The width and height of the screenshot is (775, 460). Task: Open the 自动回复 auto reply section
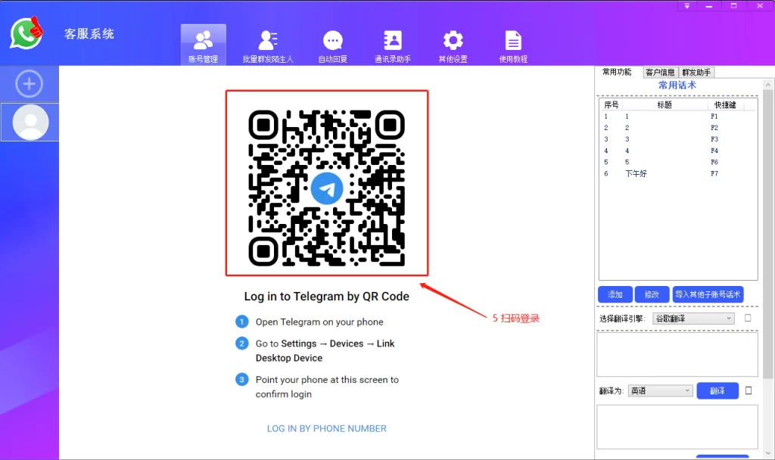(x=333, y=46)
